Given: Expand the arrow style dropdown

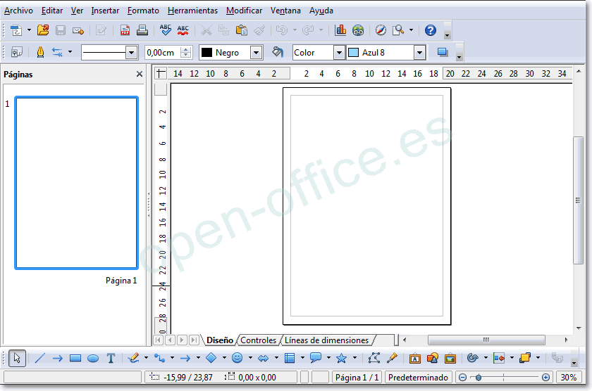Looking at the screenshot, I should click(70, 52).
